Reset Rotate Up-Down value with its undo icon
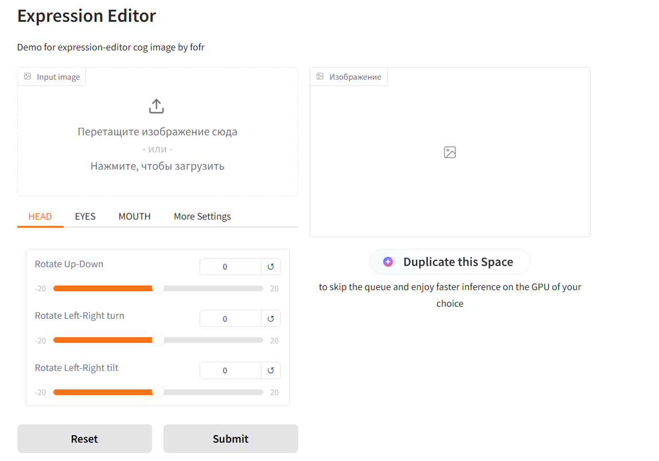The width and height of the screenshot is (659, 461). coord(271,267)
